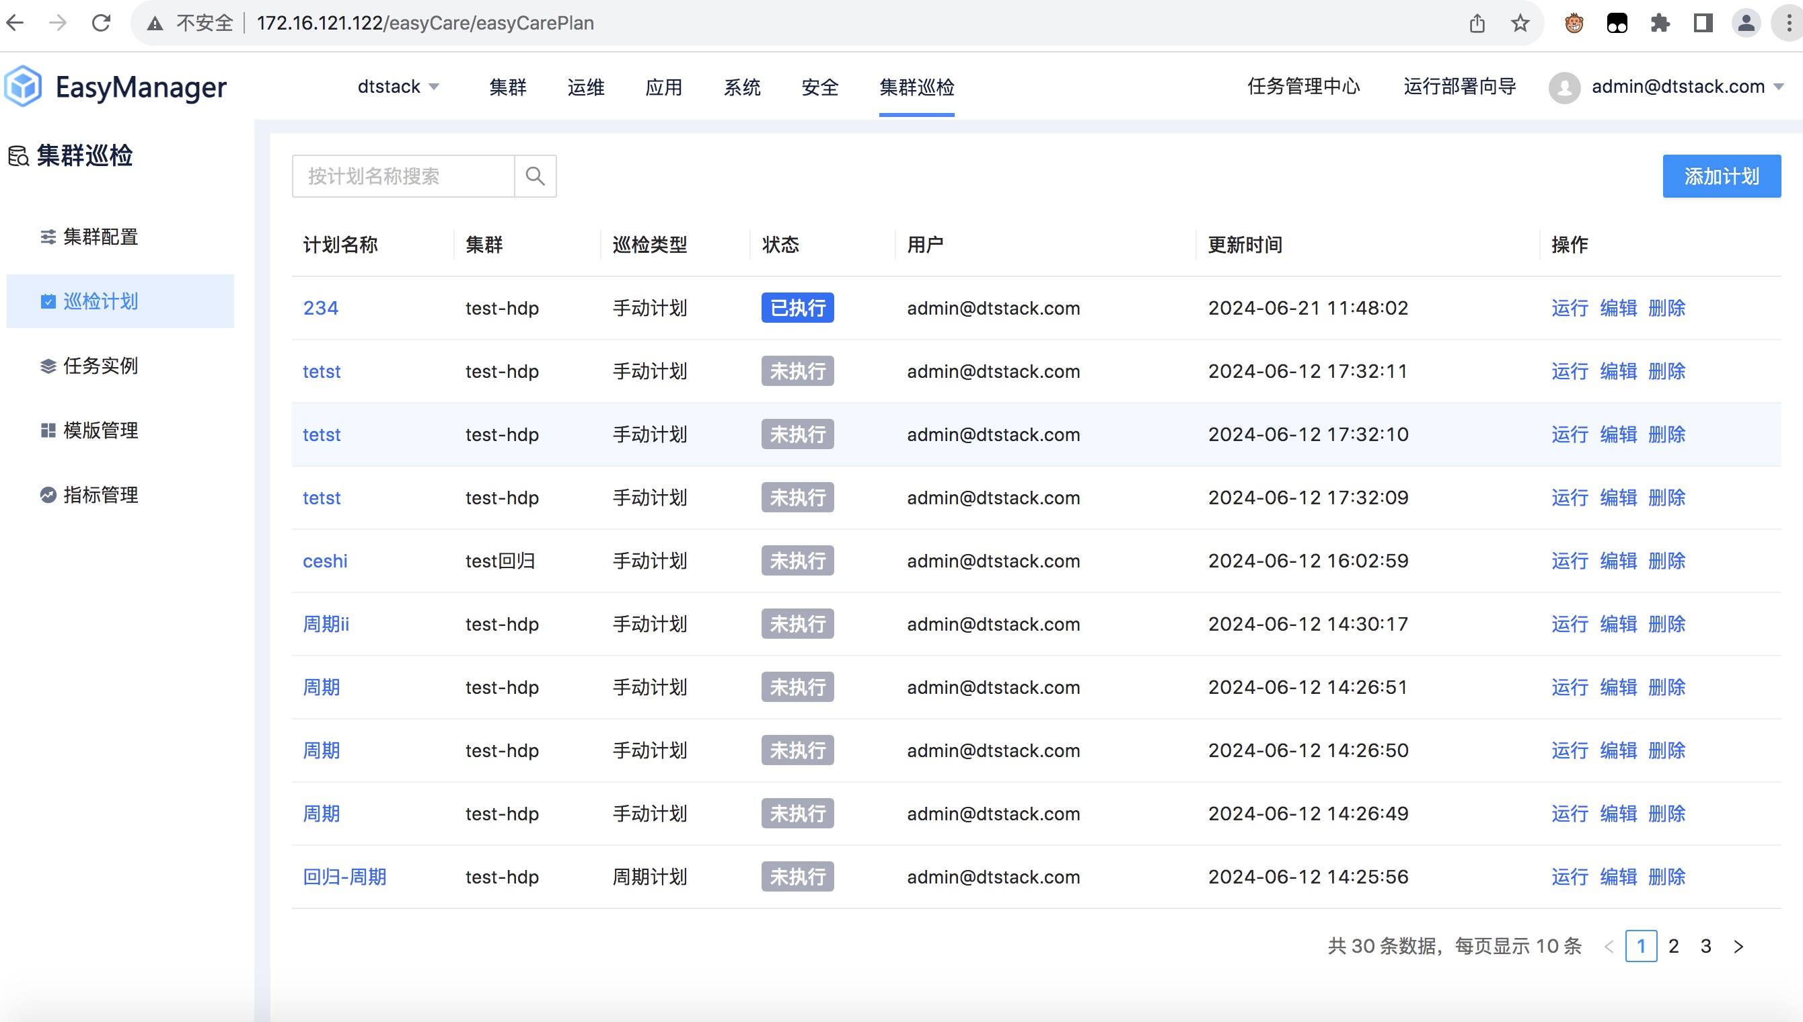Click the browser forward arrow
This screenshot has height=1022, width=1803.
point(58,23)
